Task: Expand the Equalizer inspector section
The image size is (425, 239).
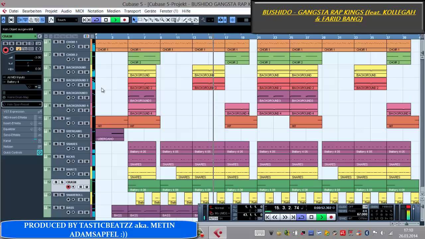Action: click(22, 129)
